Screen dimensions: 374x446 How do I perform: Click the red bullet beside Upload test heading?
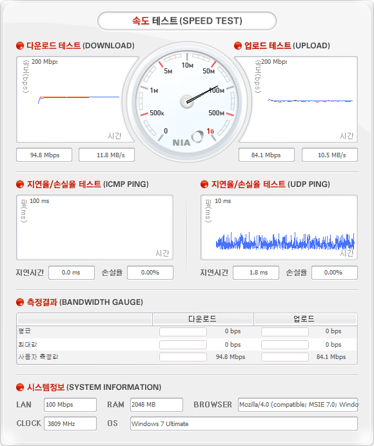point(238,46)
